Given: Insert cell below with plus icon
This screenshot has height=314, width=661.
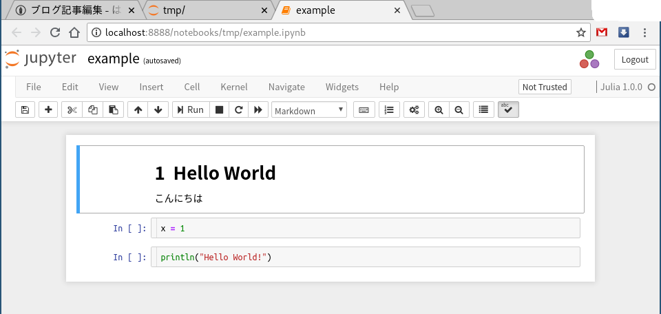Looking at the screenshot, I should pyautogui.click(x=48, y=109).
